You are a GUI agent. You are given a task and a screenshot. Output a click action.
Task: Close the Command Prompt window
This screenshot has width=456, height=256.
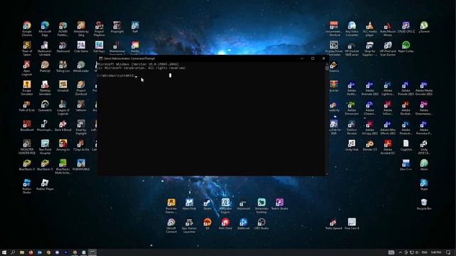coord(323,58)
